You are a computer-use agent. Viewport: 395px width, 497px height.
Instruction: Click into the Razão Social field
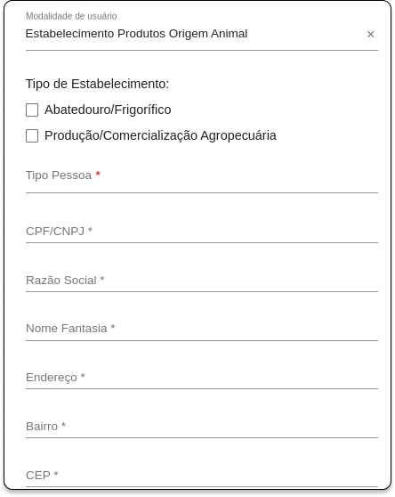(x=202, y=281)
